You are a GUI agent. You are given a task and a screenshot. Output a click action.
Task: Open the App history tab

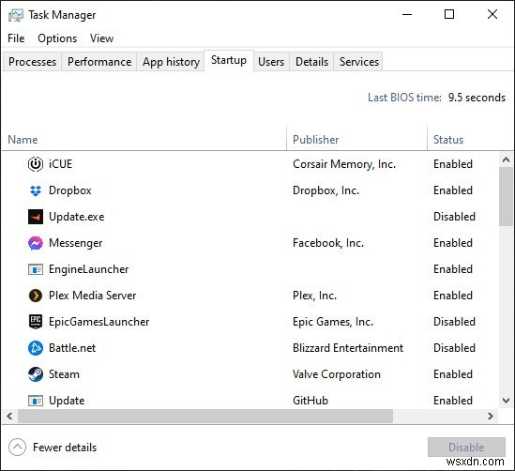tap(171, 62)
